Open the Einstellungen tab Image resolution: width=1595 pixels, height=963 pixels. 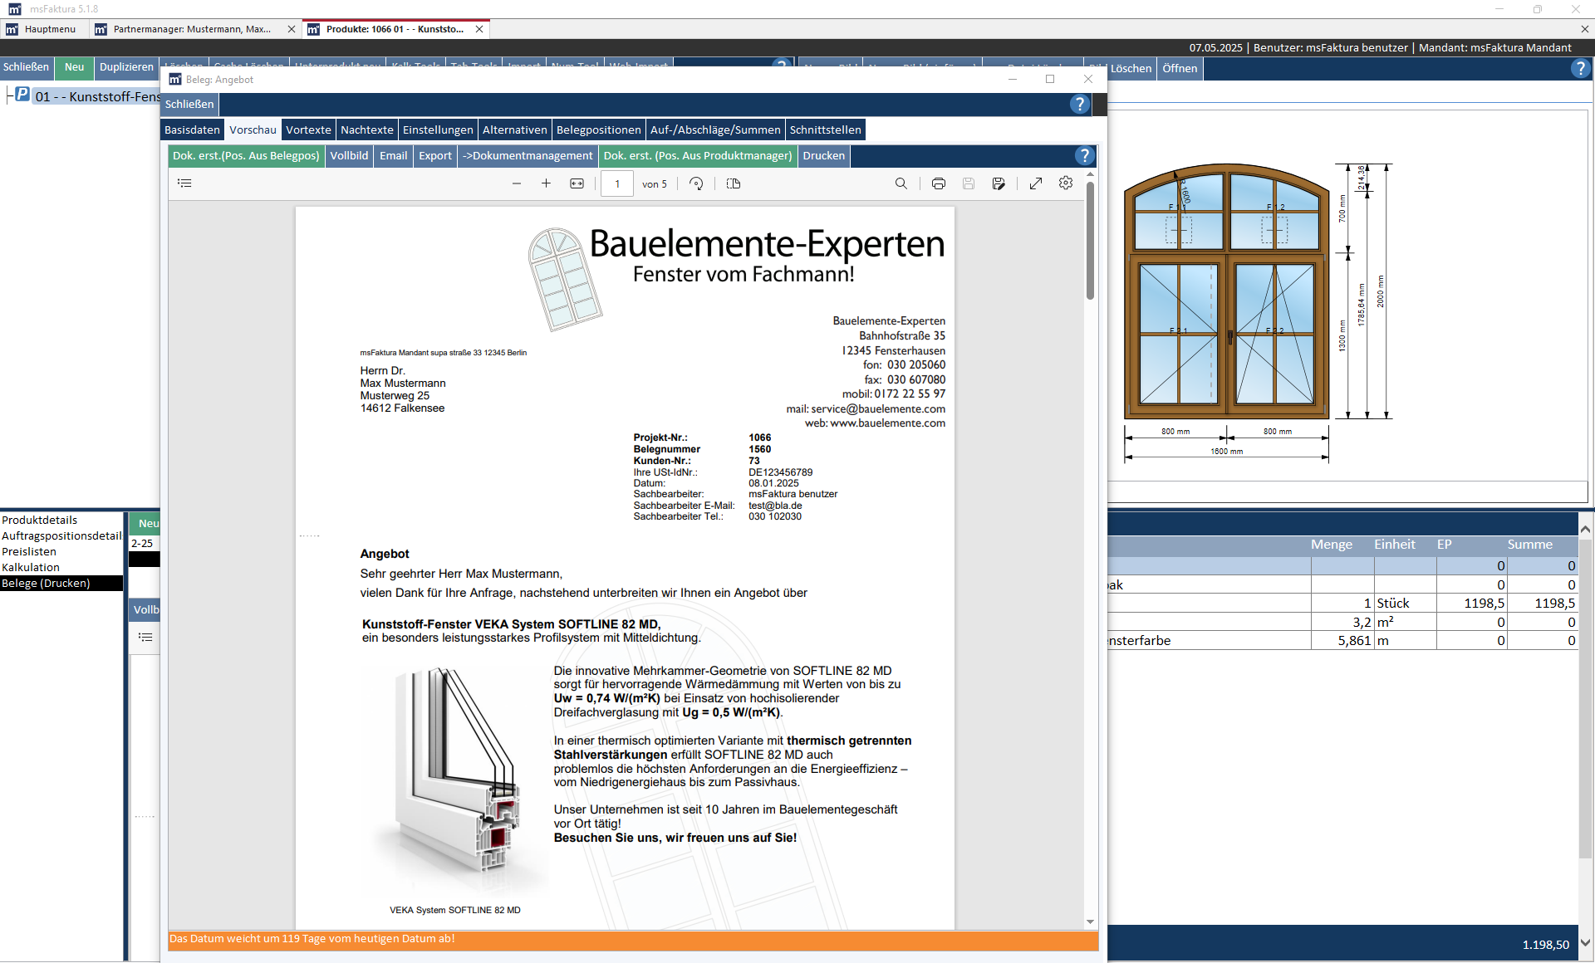click(438, 130)
